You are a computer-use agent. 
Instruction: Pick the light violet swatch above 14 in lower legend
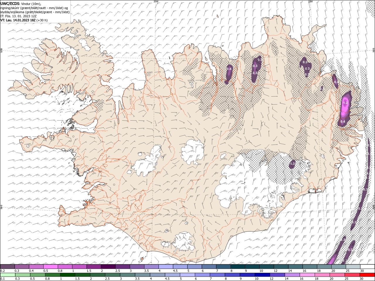point(292,275)
